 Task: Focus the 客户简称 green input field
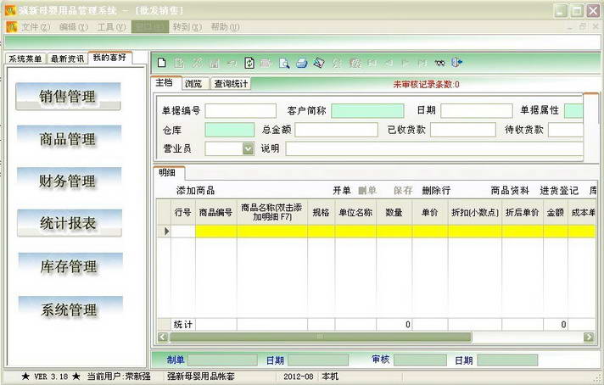pos(367,111)
